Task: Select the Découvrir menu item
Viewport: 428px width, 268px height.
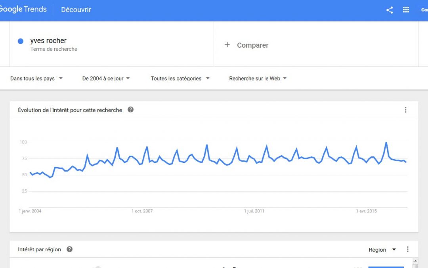Action: [76, 10]
